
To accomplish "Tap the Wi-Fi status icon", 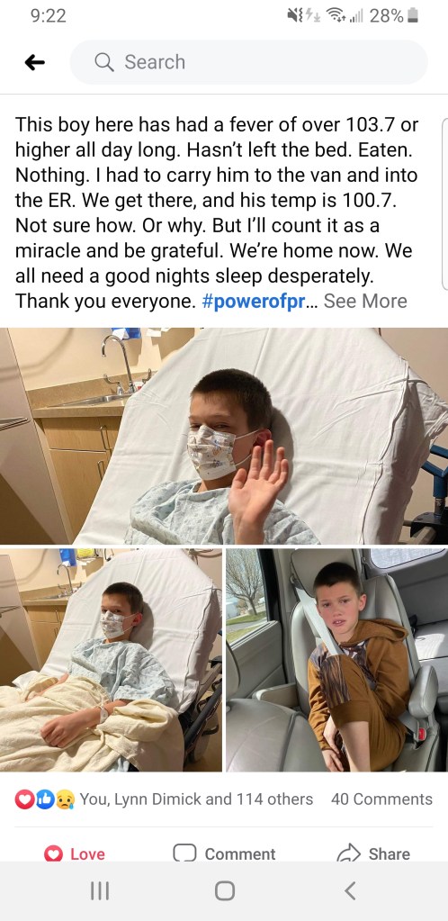I will (336, 16).
